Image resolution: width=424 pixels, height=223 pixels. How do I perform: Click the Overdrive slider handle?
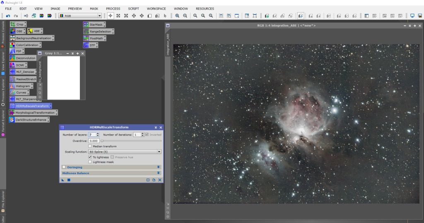pyautogui.click(x=102, y=141)
